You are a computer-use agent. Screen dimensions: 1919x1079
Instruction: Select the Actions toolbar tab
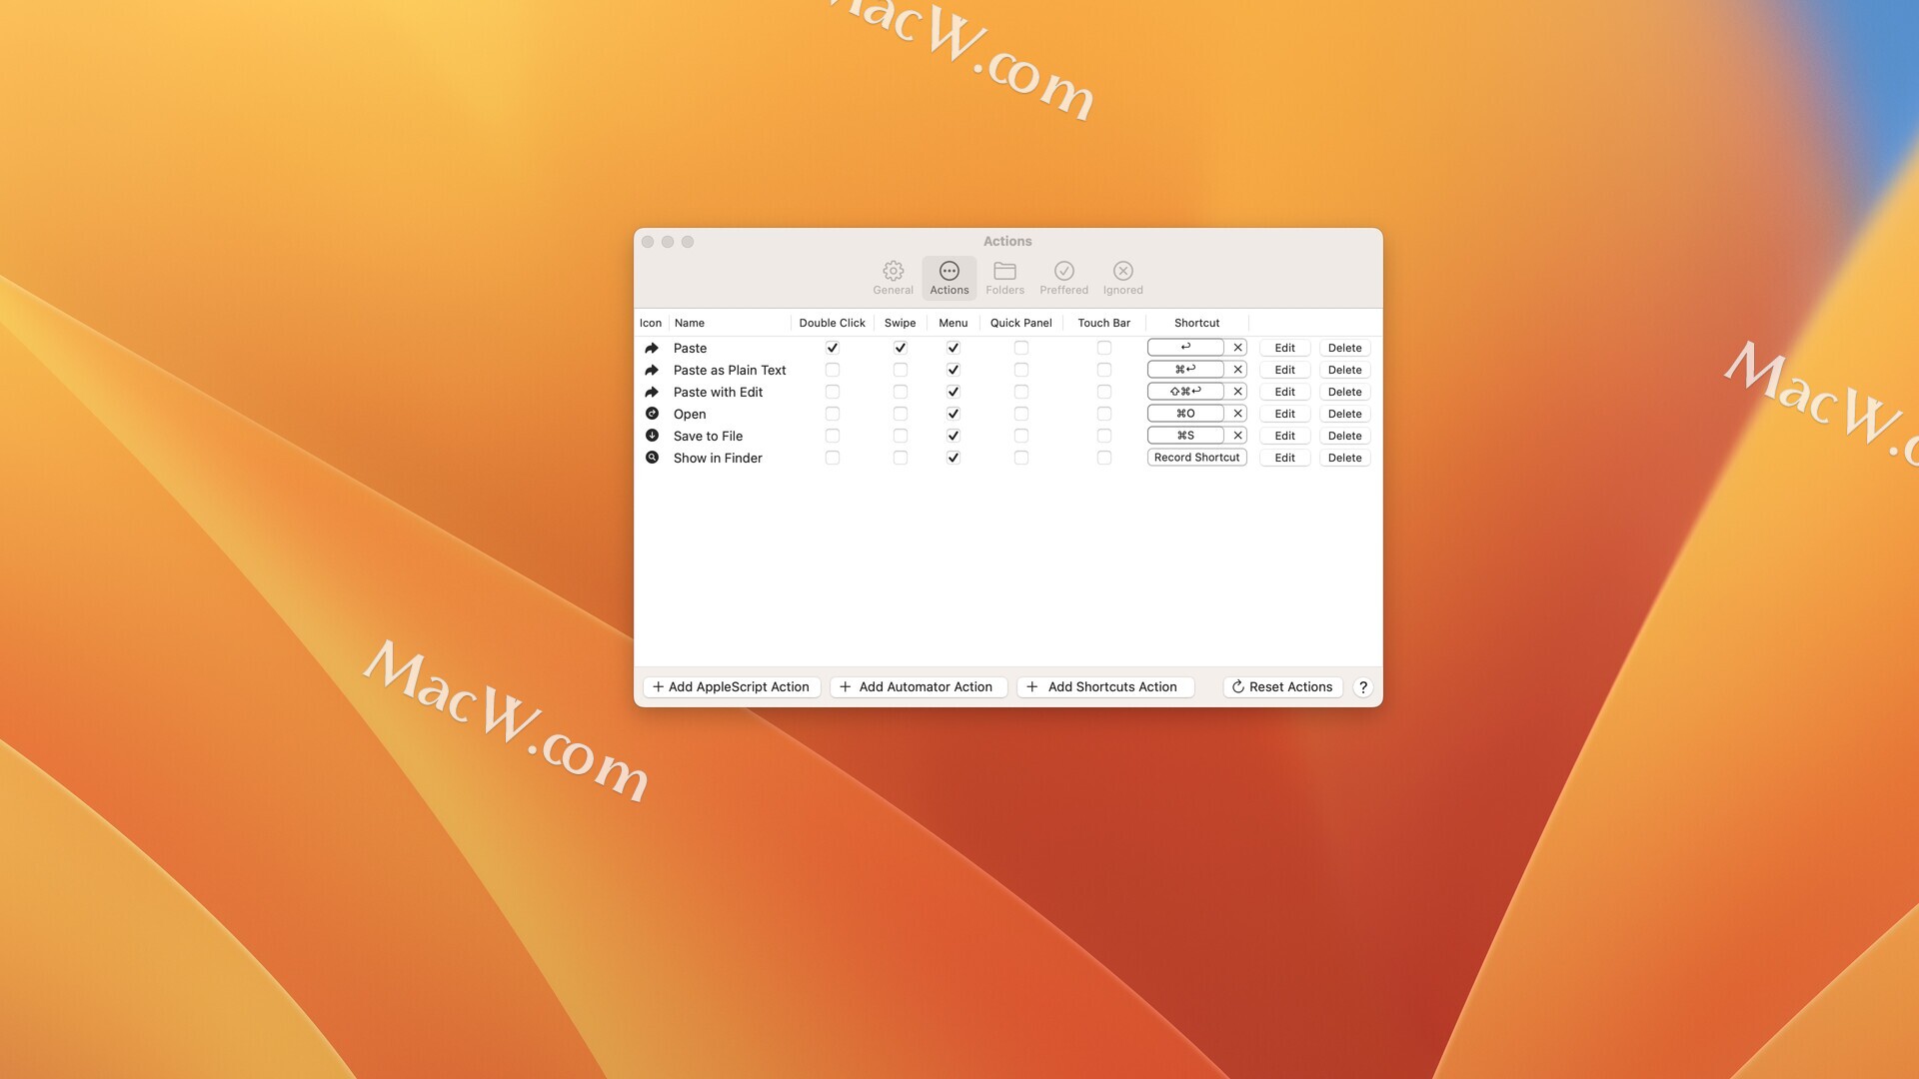click(949, 278)
